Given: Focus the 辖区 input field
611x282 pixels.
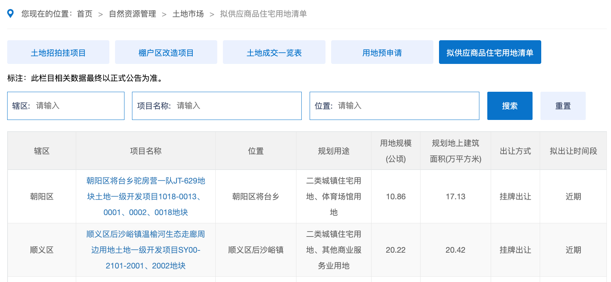Looking at the screenshot, I should 66,106.
